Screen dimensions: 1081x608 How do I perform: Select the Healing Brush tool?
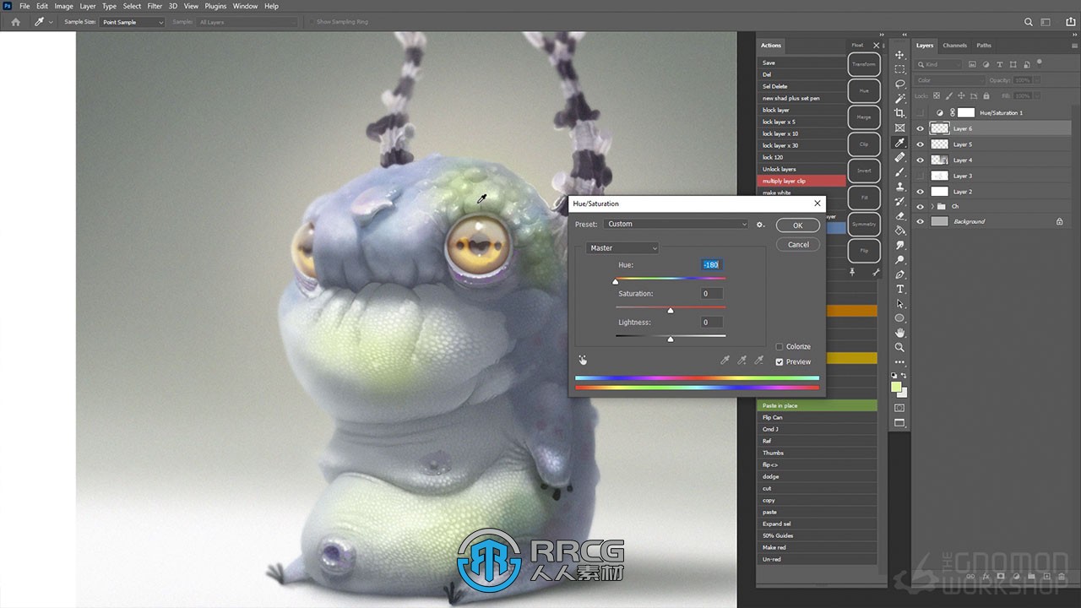click(899, 157)
